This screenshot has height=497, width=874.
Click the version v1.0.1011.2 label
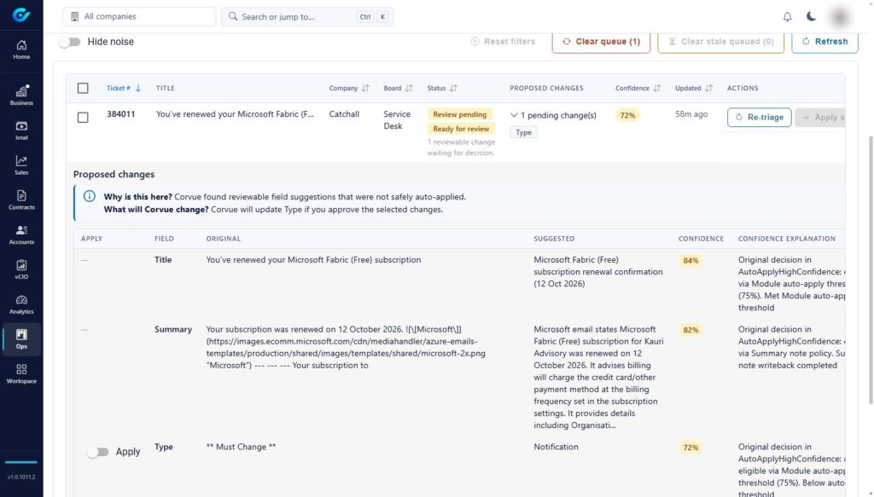pos(21,477)
